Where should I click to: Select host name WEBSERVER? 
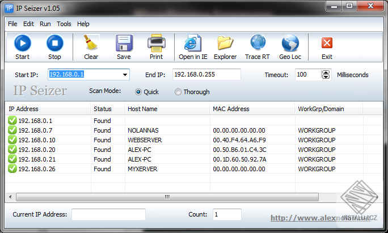tap(145, 140)
